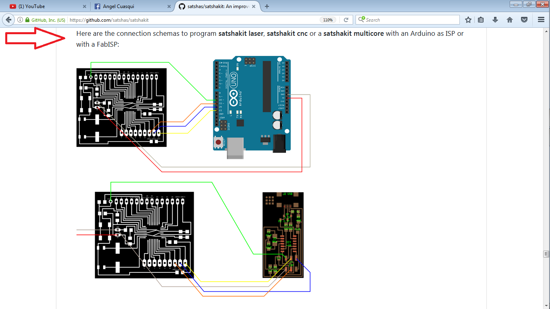550x309 pixels.
Task: Show your bookmarks list
Action: click(481, 20)
